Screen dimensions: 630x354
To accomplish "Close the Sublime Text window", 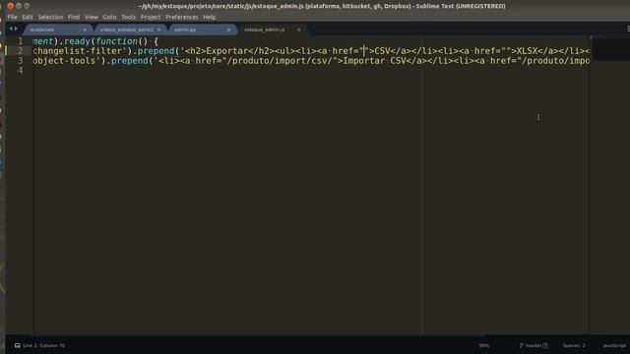I will coord(11,6).
